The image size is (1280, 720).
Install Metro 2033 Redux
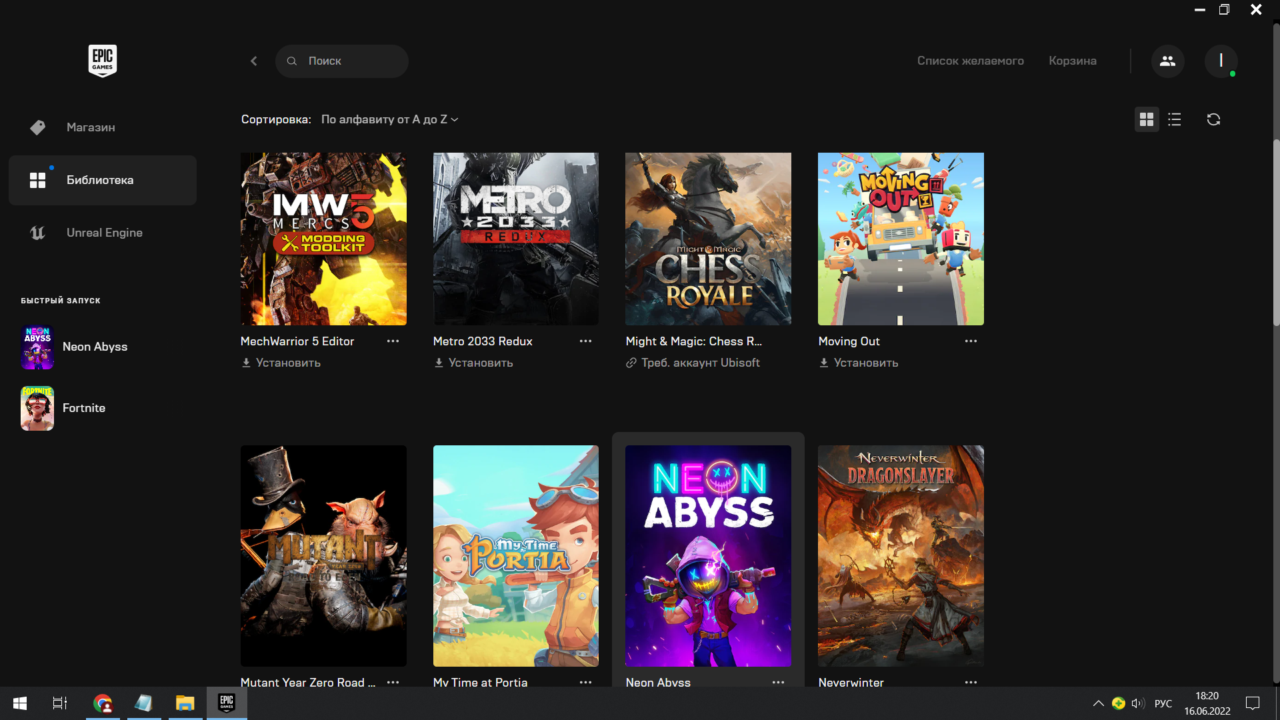coord(473,363)
